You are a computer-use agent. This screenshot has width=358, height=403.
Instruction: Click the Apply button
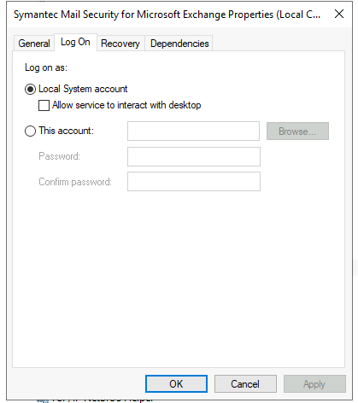point(314,384)
